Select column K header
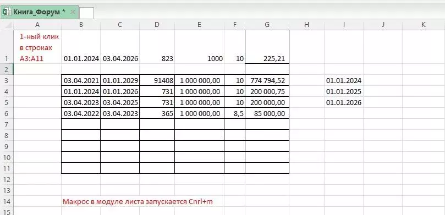 pyautogui.click(x=424, y=25)
